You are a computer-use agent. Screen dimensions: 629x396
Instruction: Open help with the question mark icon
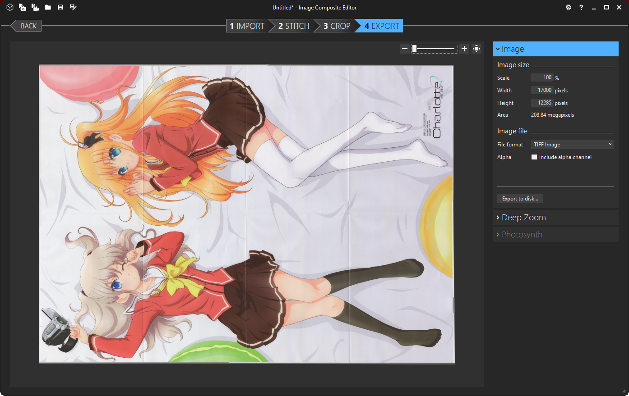[x=581, y=7]
